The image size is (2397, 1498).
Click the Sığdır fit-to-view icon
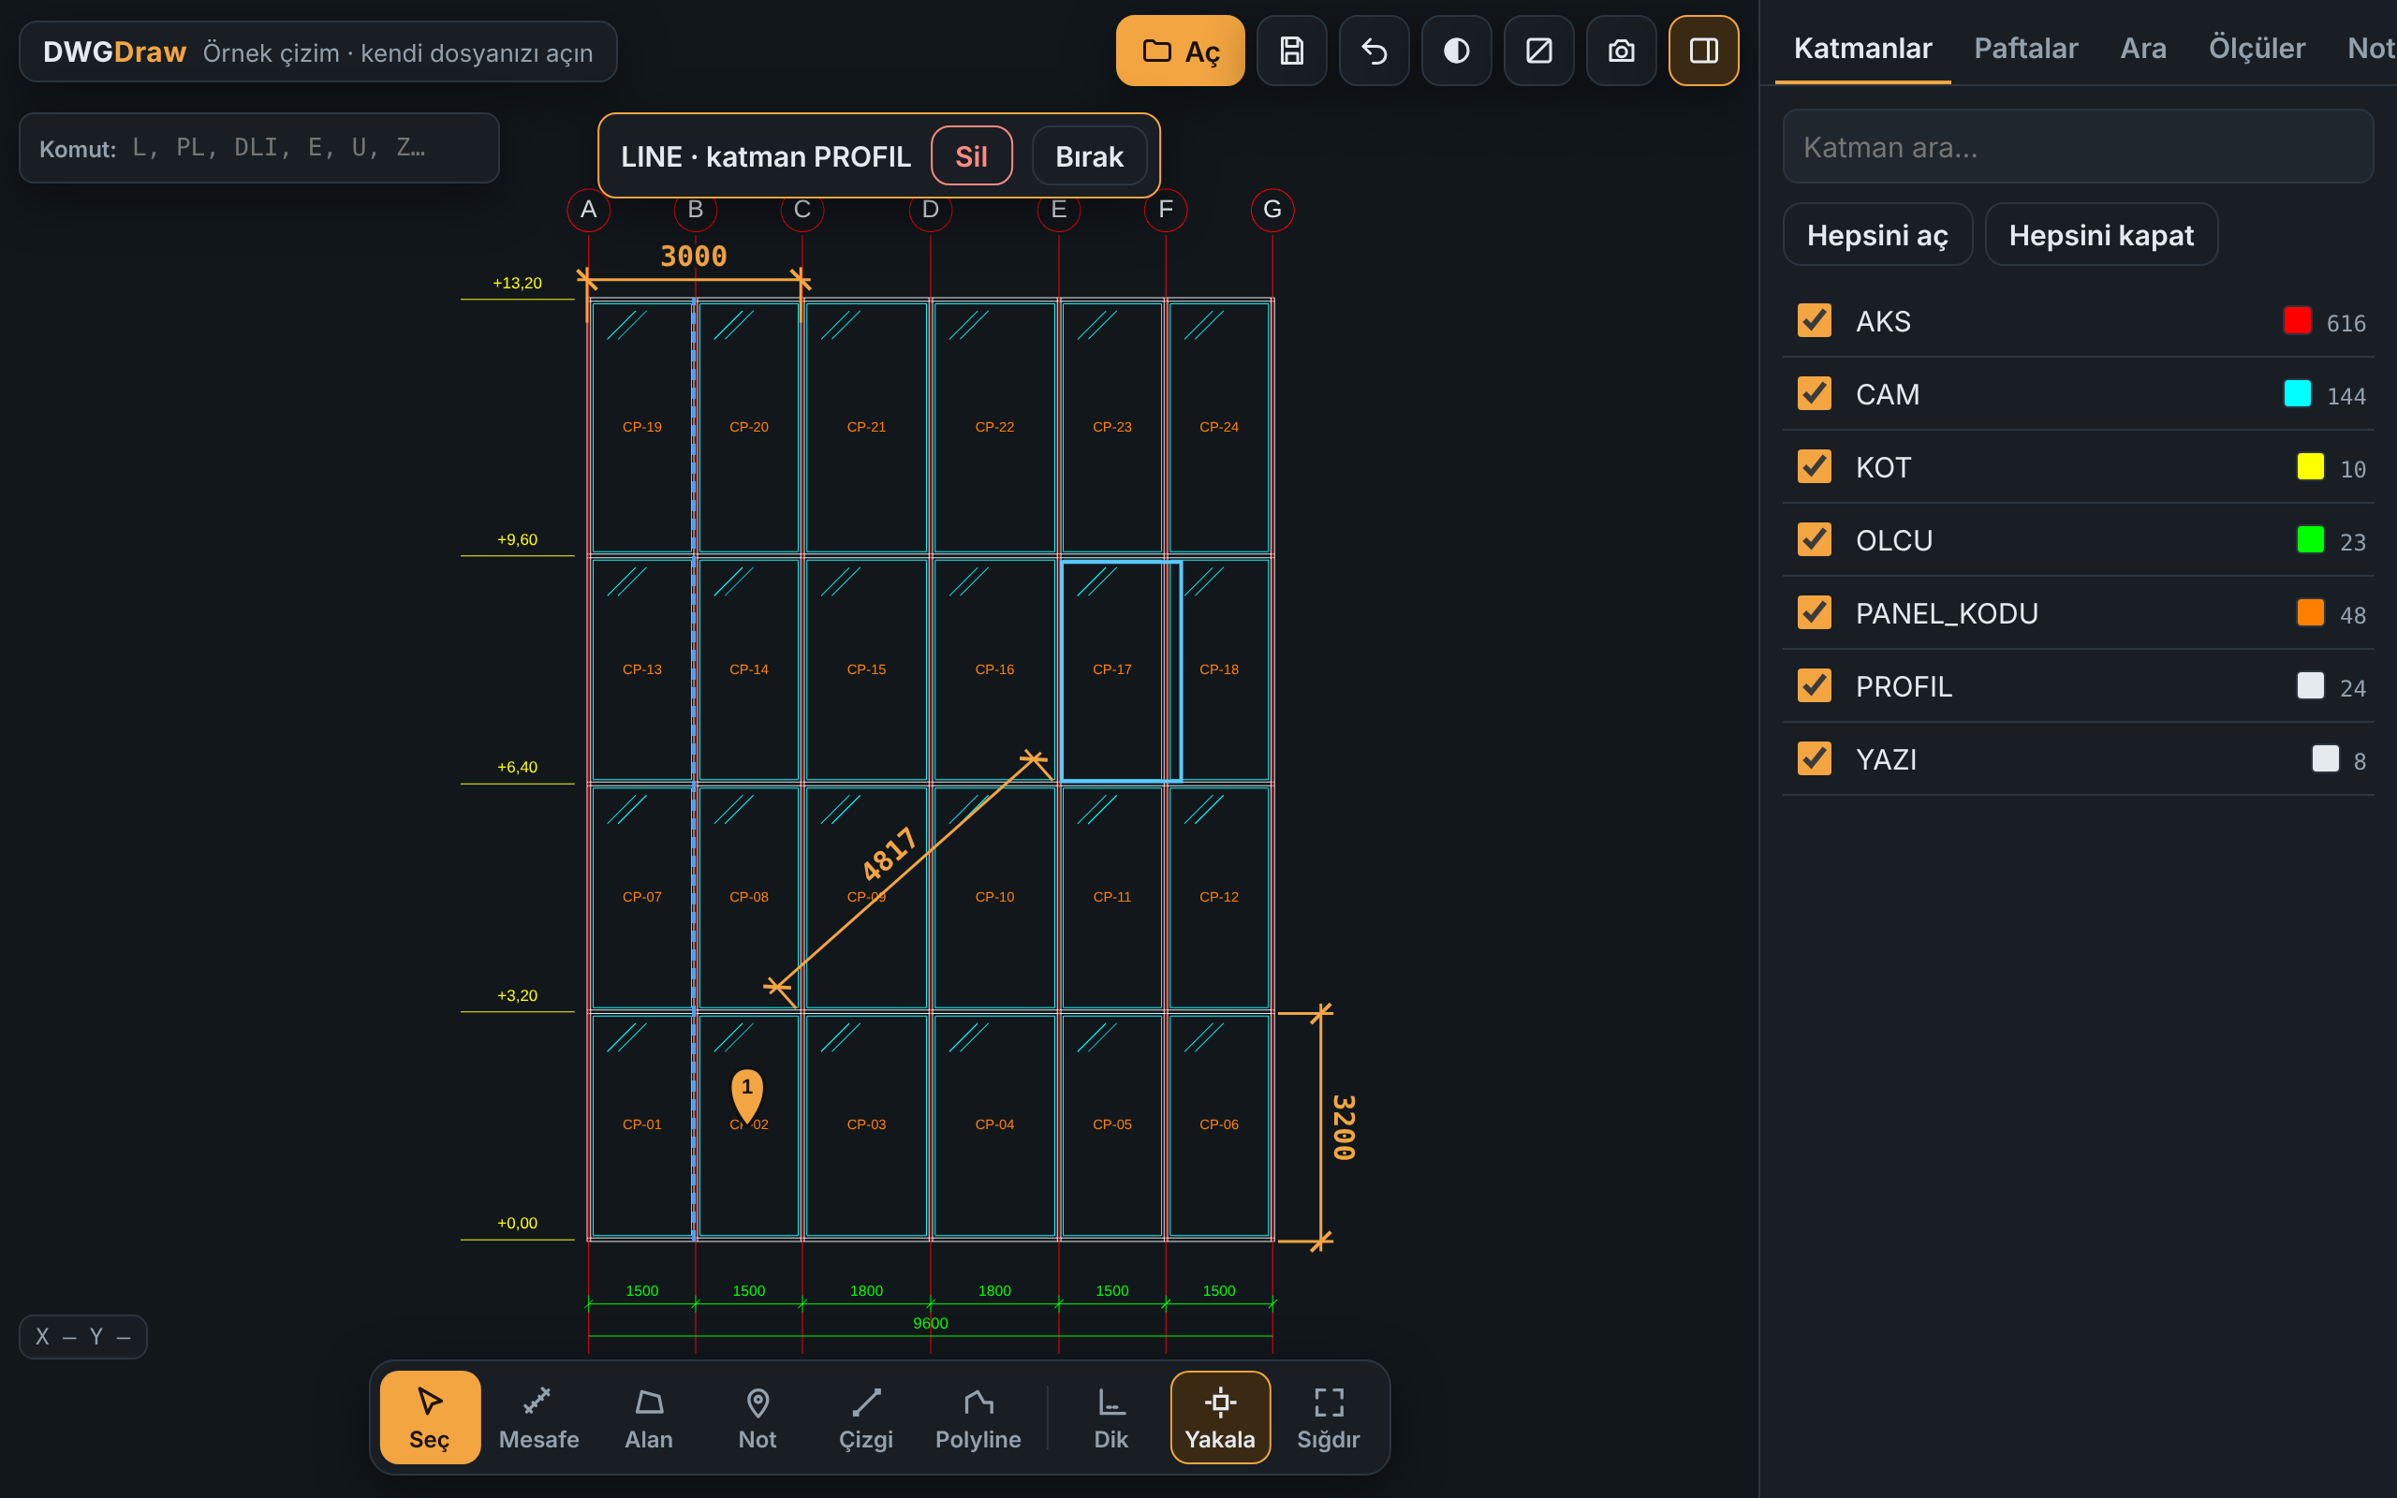[1329, 1417]
